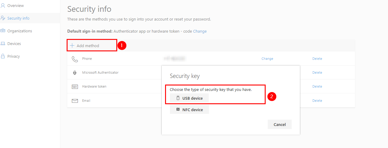Open the Organizations menu item

tap(19, 31)
